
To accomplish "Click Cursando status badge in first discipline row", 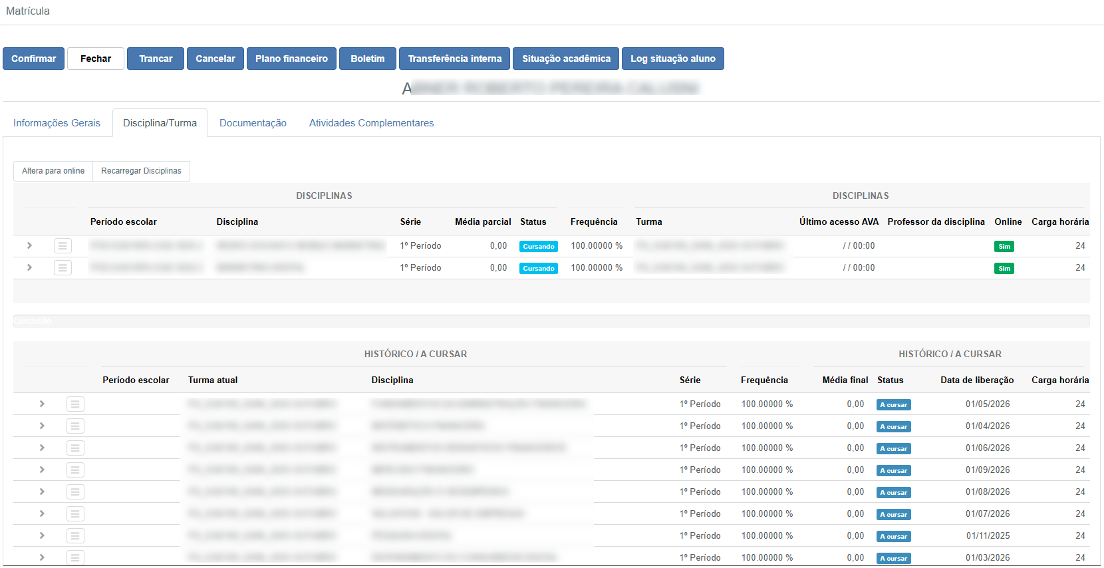I will tap(538, 247).
